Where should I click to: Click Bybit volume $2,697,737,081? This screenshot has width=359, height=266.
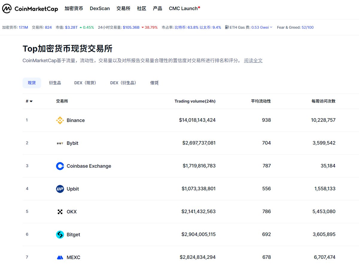(x=199, y=143)
